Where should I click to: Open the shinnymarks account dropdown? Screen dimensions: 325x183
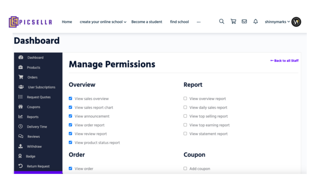coord(277,22)
